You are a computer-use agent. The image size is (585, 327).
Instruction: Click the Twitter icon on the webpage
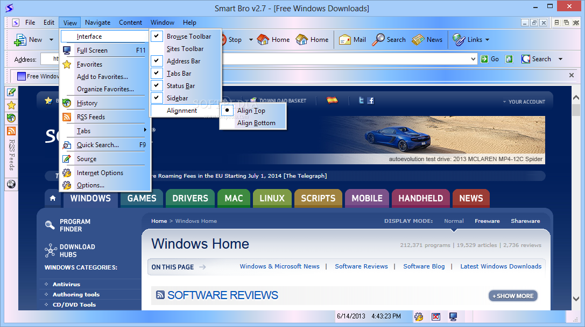click(x=361, y=100)
